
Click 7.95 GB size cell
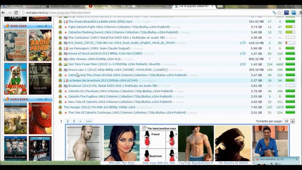256,107
